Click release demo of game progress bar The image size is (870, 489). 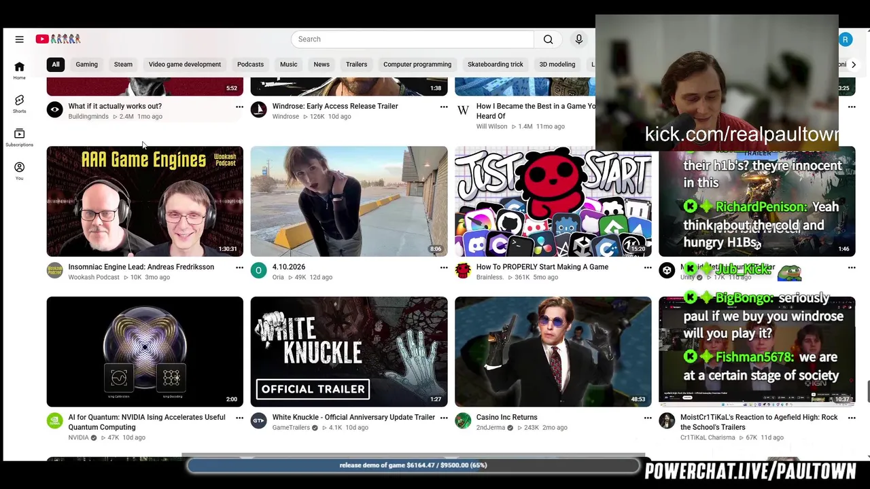pos(413,466)
